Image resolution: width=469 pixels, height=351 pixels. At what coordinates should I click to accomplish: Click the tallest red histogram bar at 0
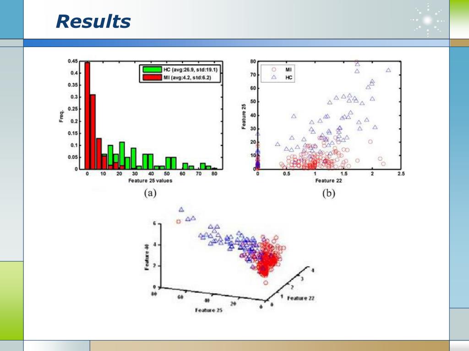coord(87,116)
